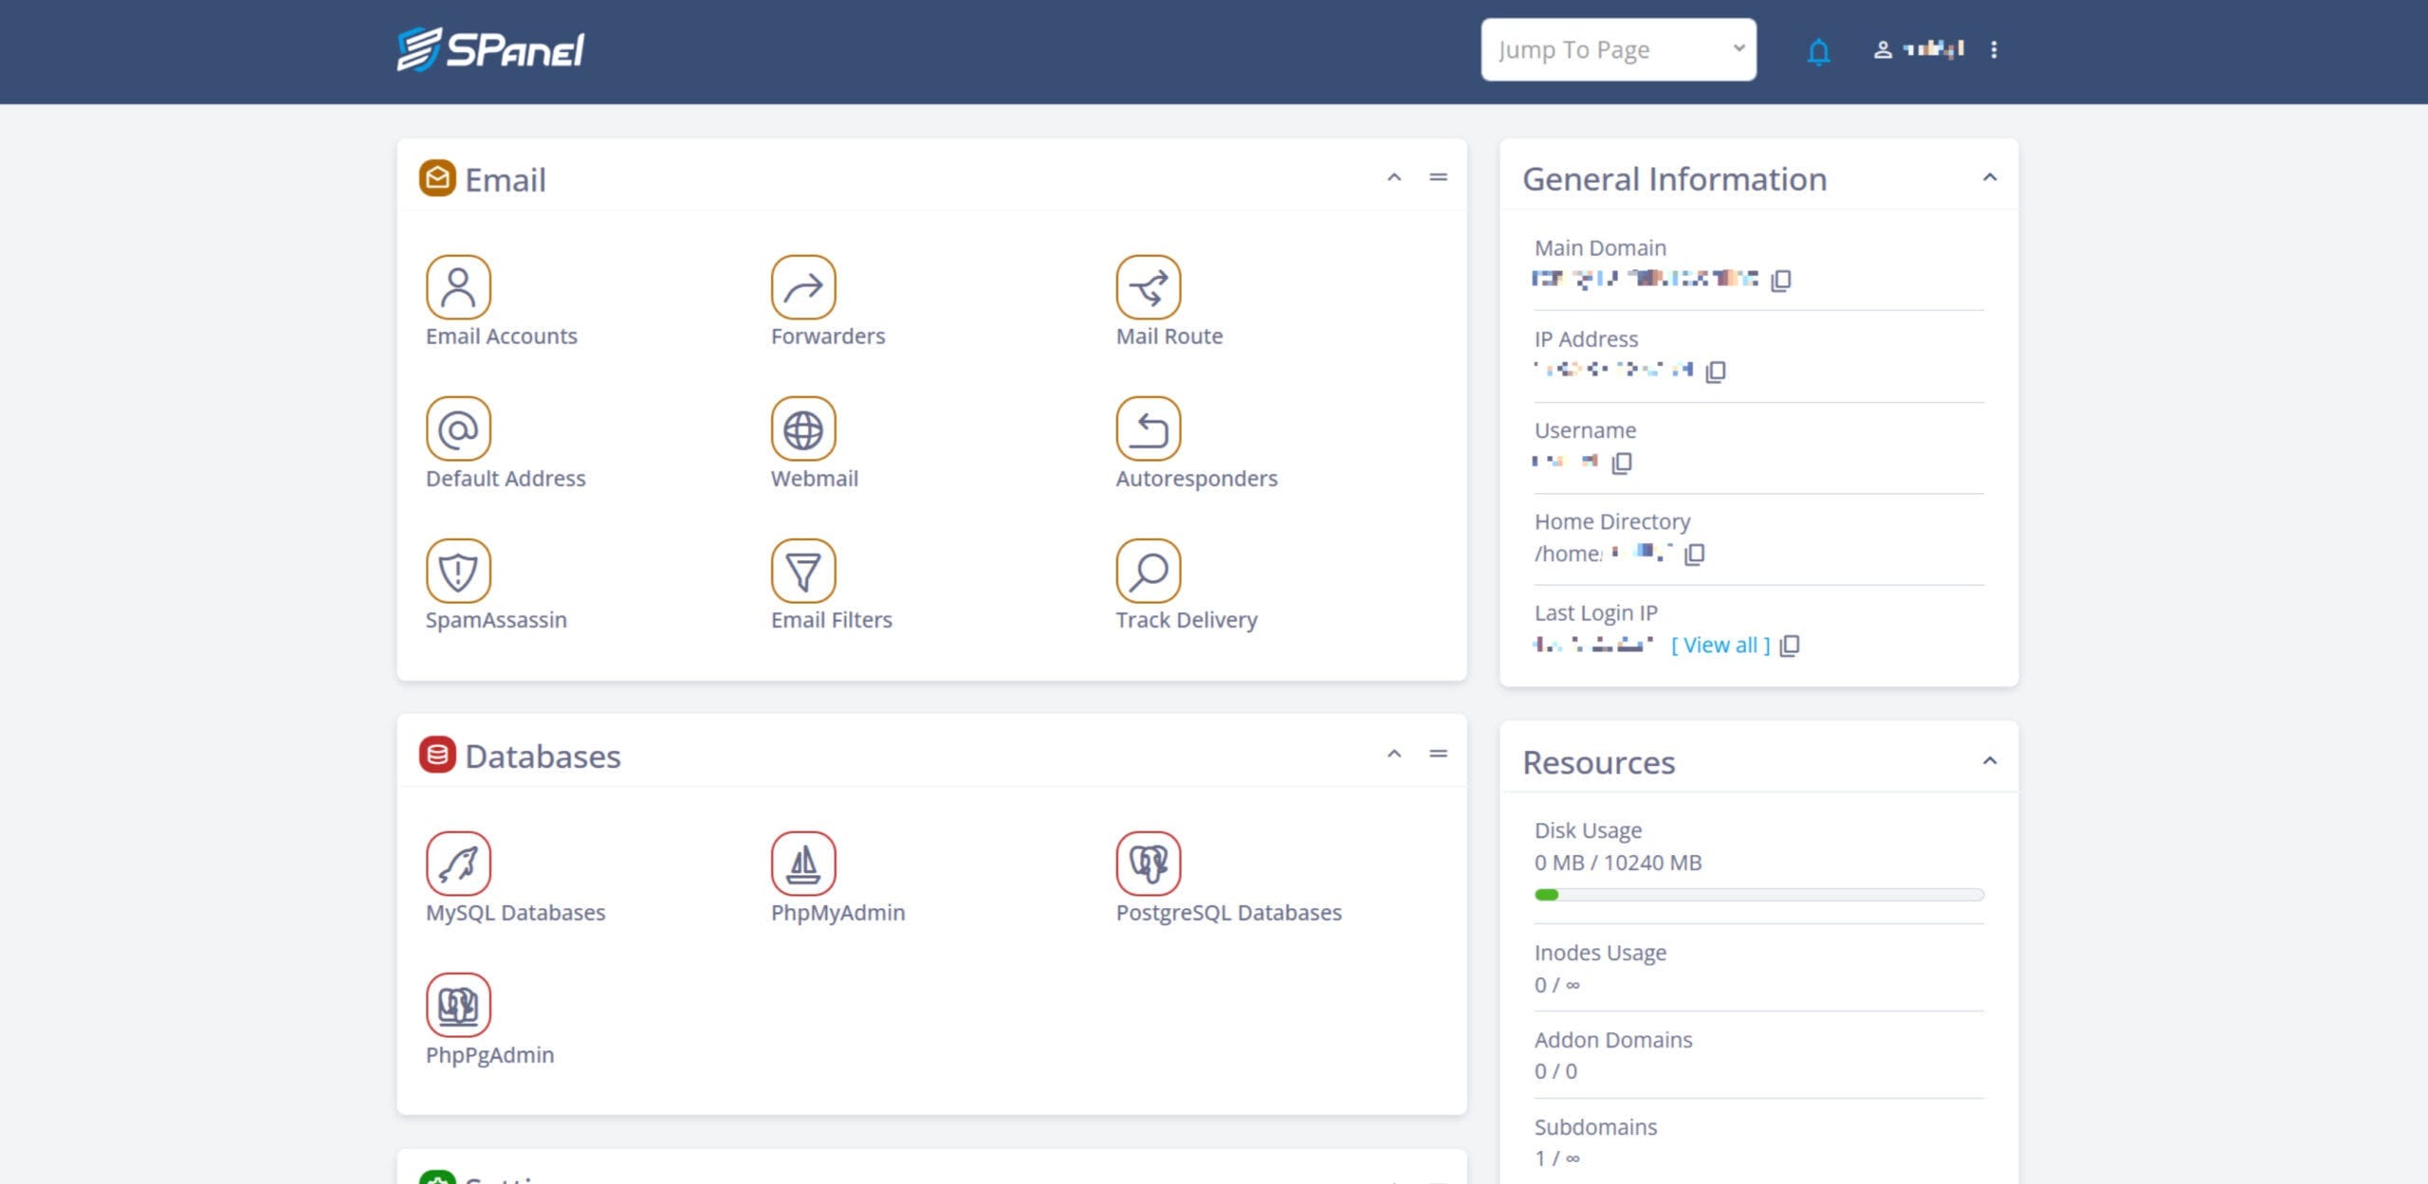
Task: Open the Track Delivery magnifier icon
Action: pyautogui.click(x=1148, y=571)
